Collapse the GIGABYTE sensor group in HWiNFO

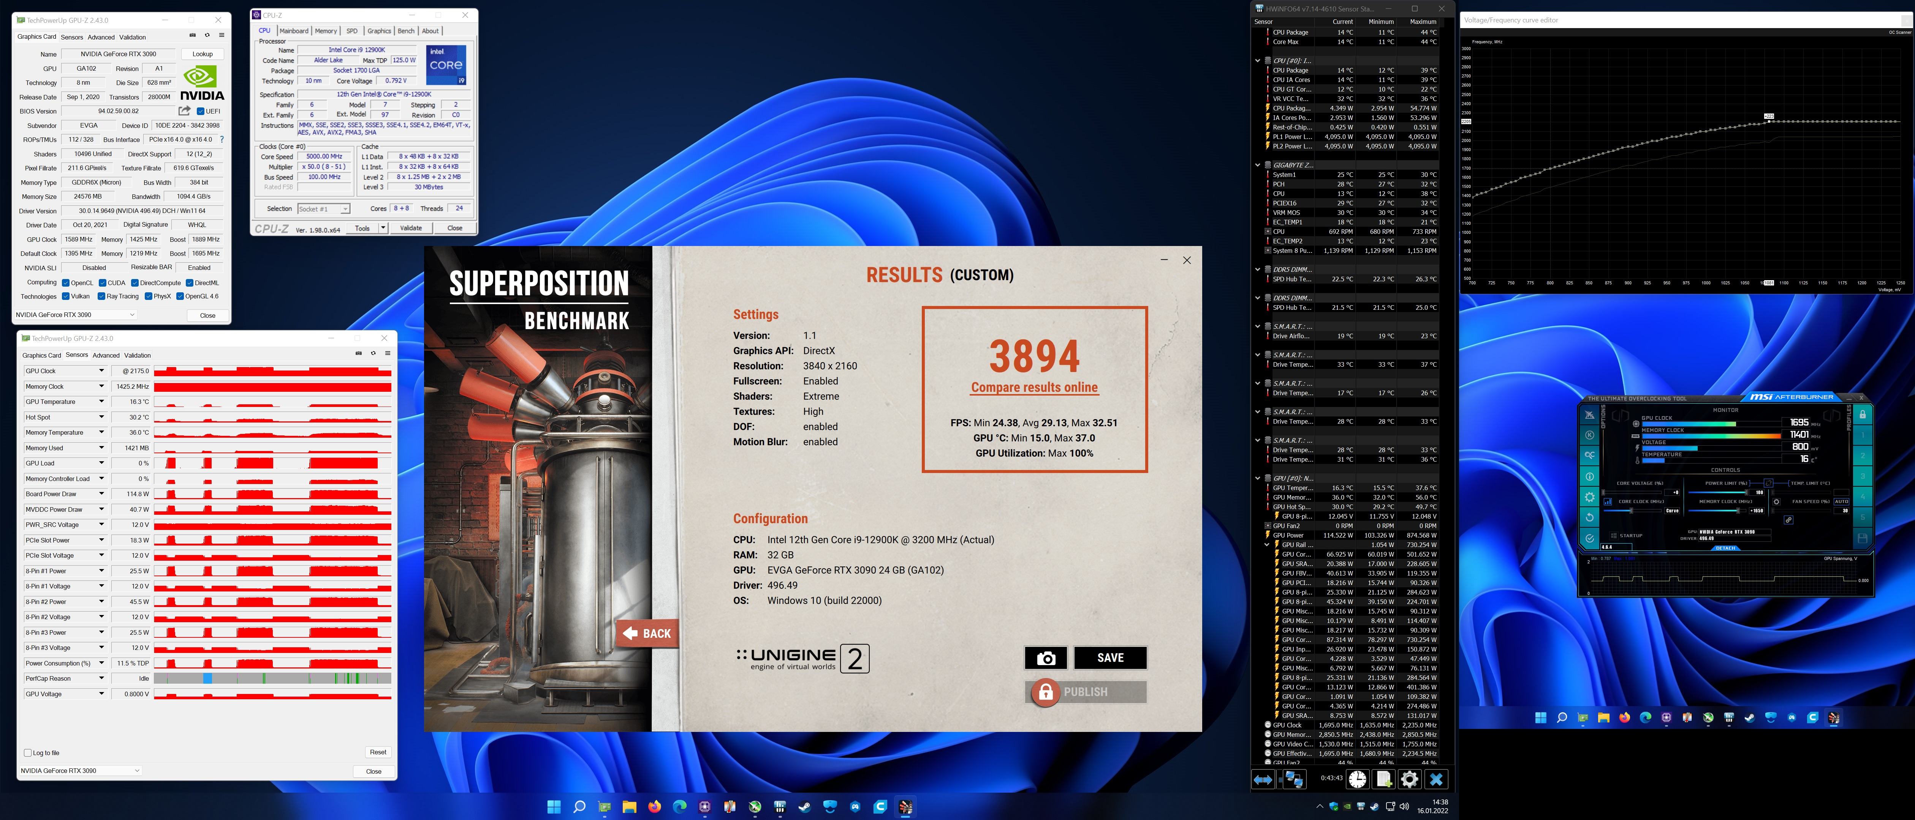(x=1258, y=165)
